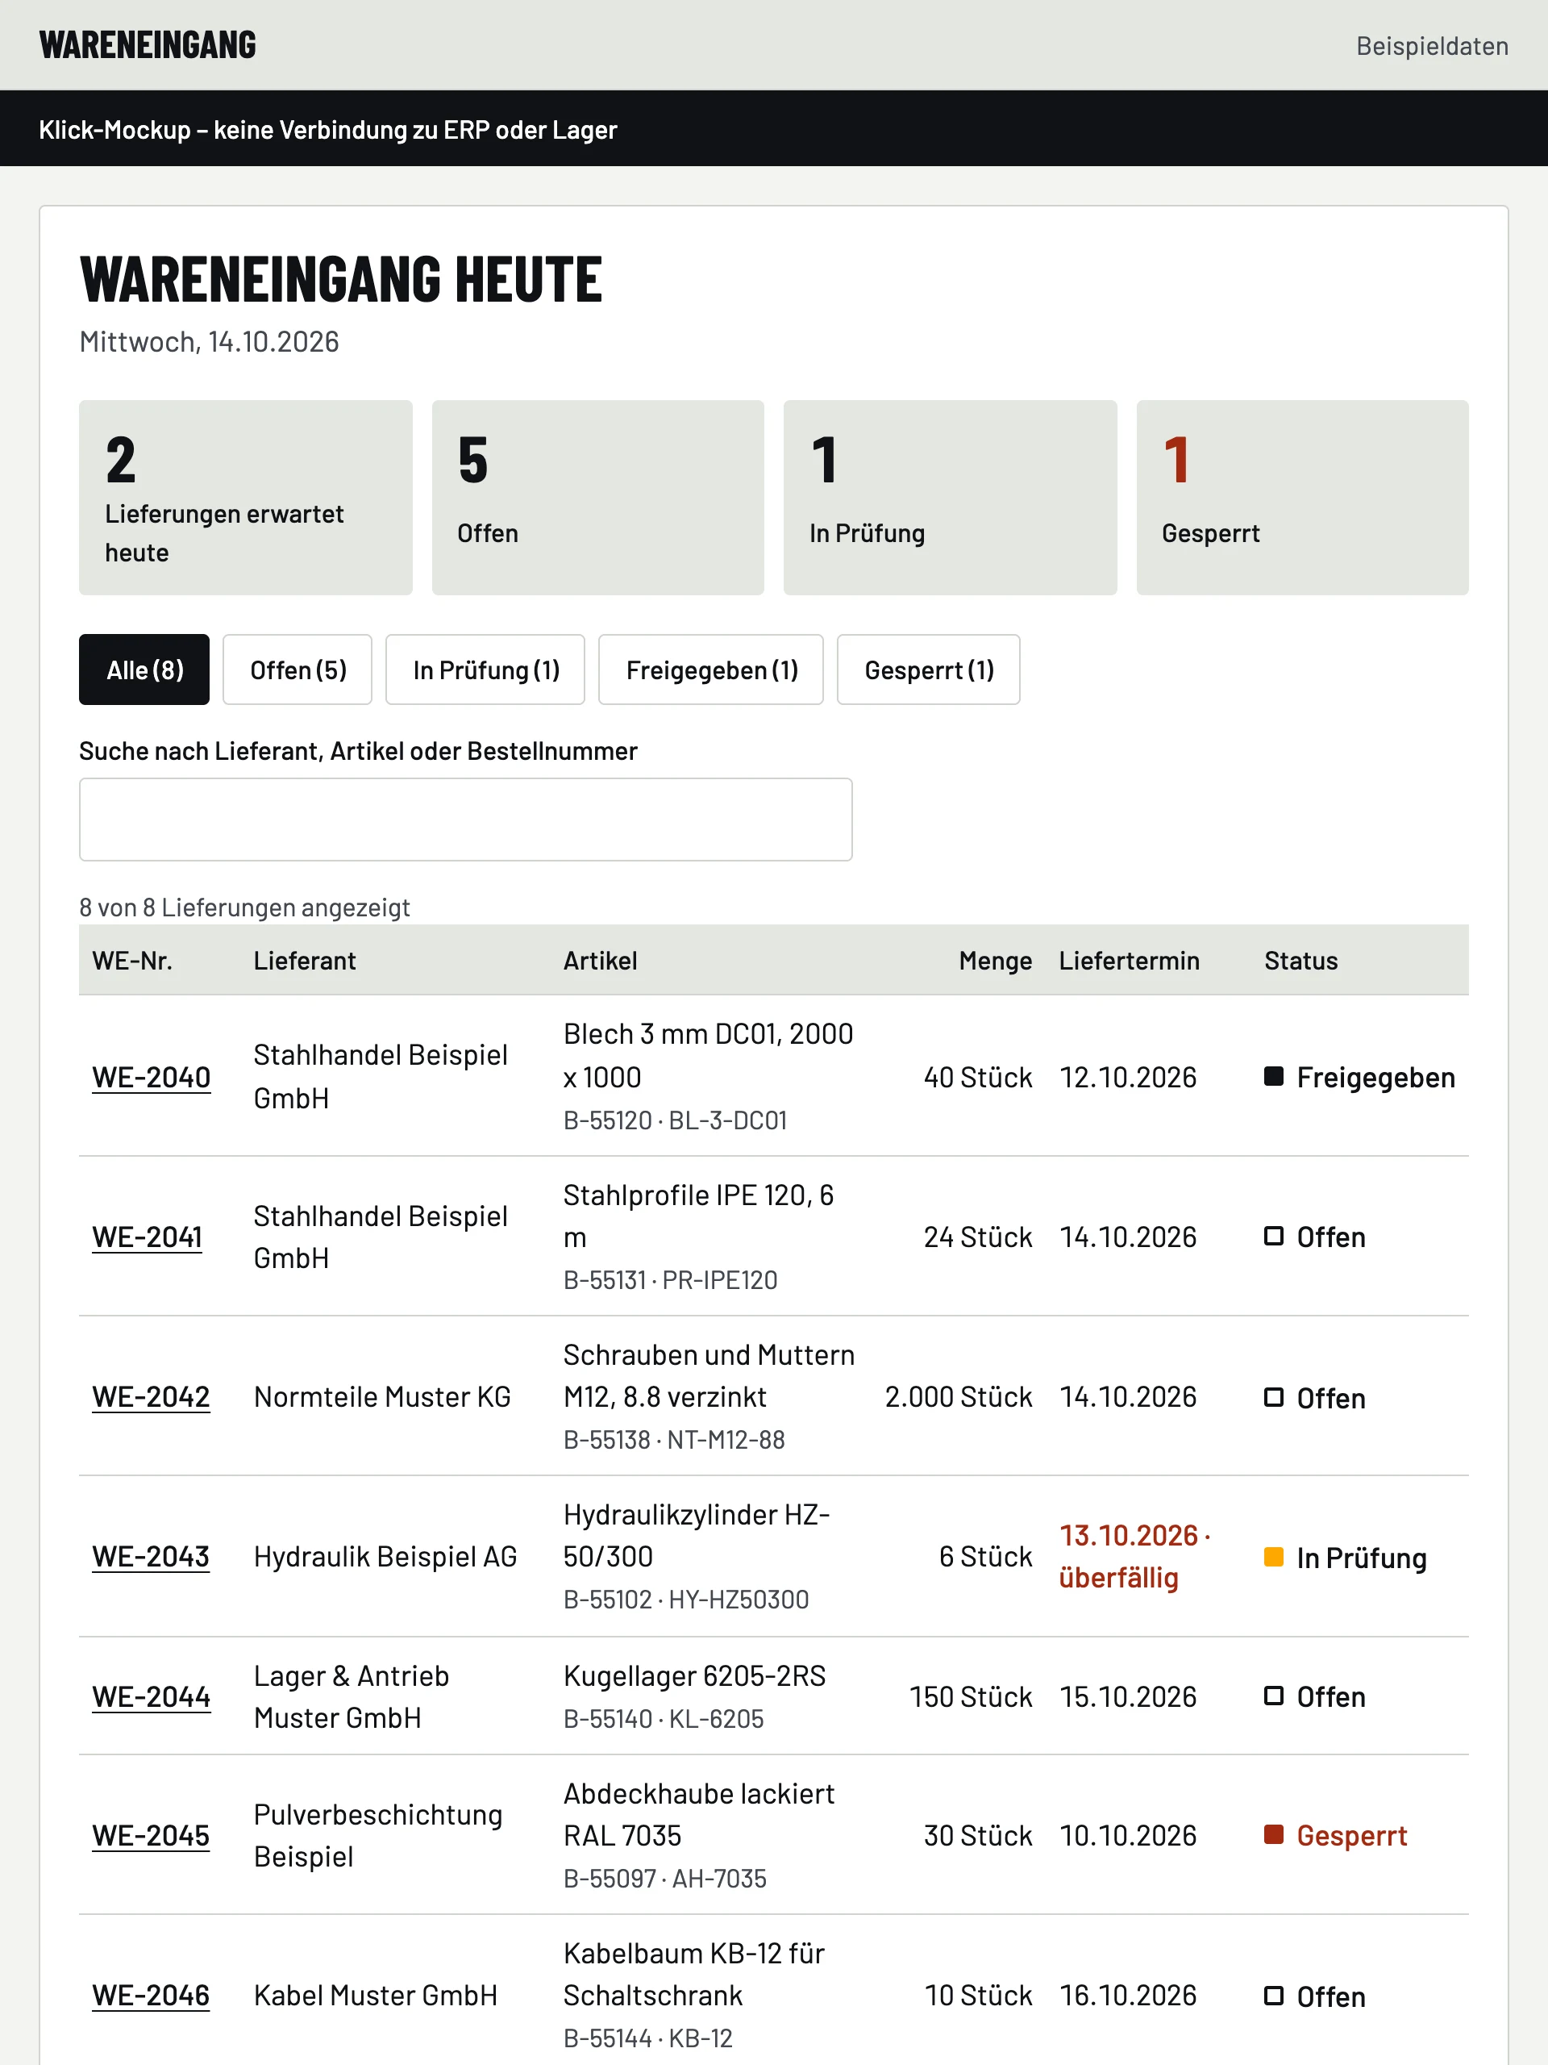Click empty status square in WE-2041 row
The height and width of the screenshot is (2065, 1548).
click(x=1274, y=1236)
